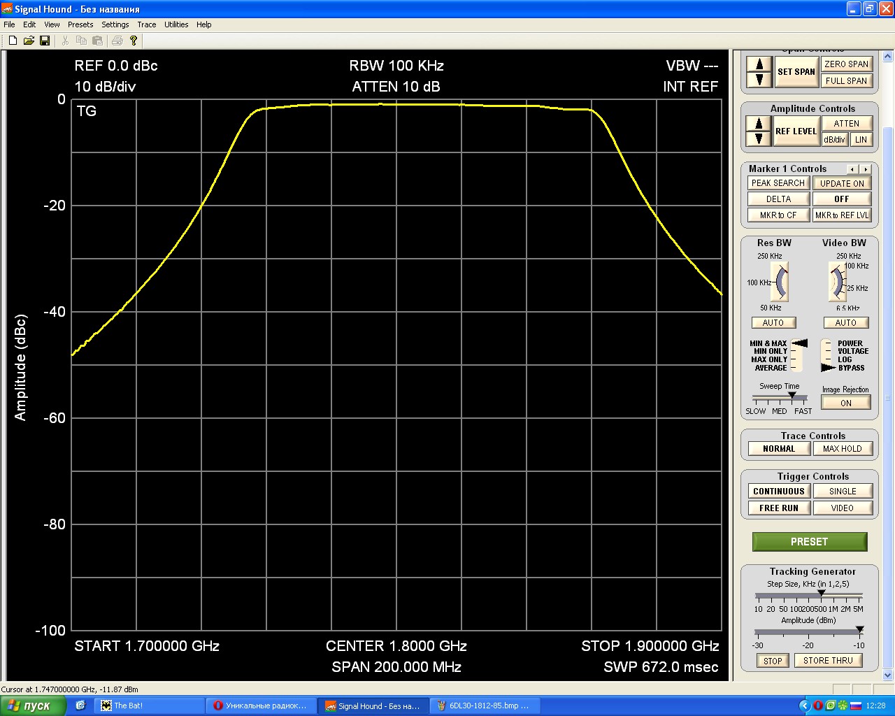This screenshot has height=716, width=895.
Task: Click the Amplitude Controls down arrow
Action: click(759, 138)
